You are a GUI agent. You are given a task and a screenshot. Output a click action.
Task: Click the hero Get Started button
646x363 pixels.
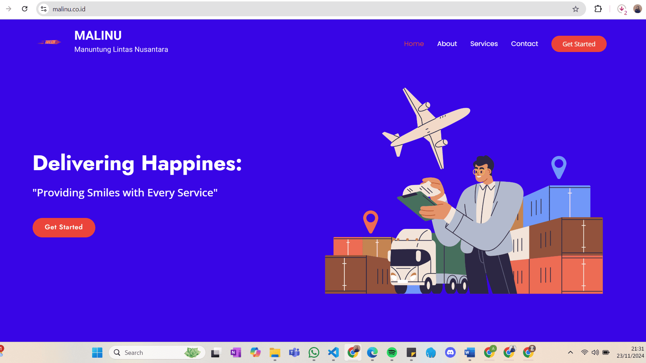(x=64, y=227)
